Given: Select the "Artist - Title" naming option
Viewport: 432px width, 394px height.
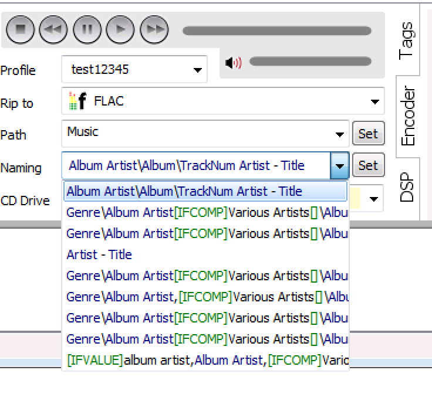Looking at the screenshot, I should pyautogui.click(x=99, y=254).
